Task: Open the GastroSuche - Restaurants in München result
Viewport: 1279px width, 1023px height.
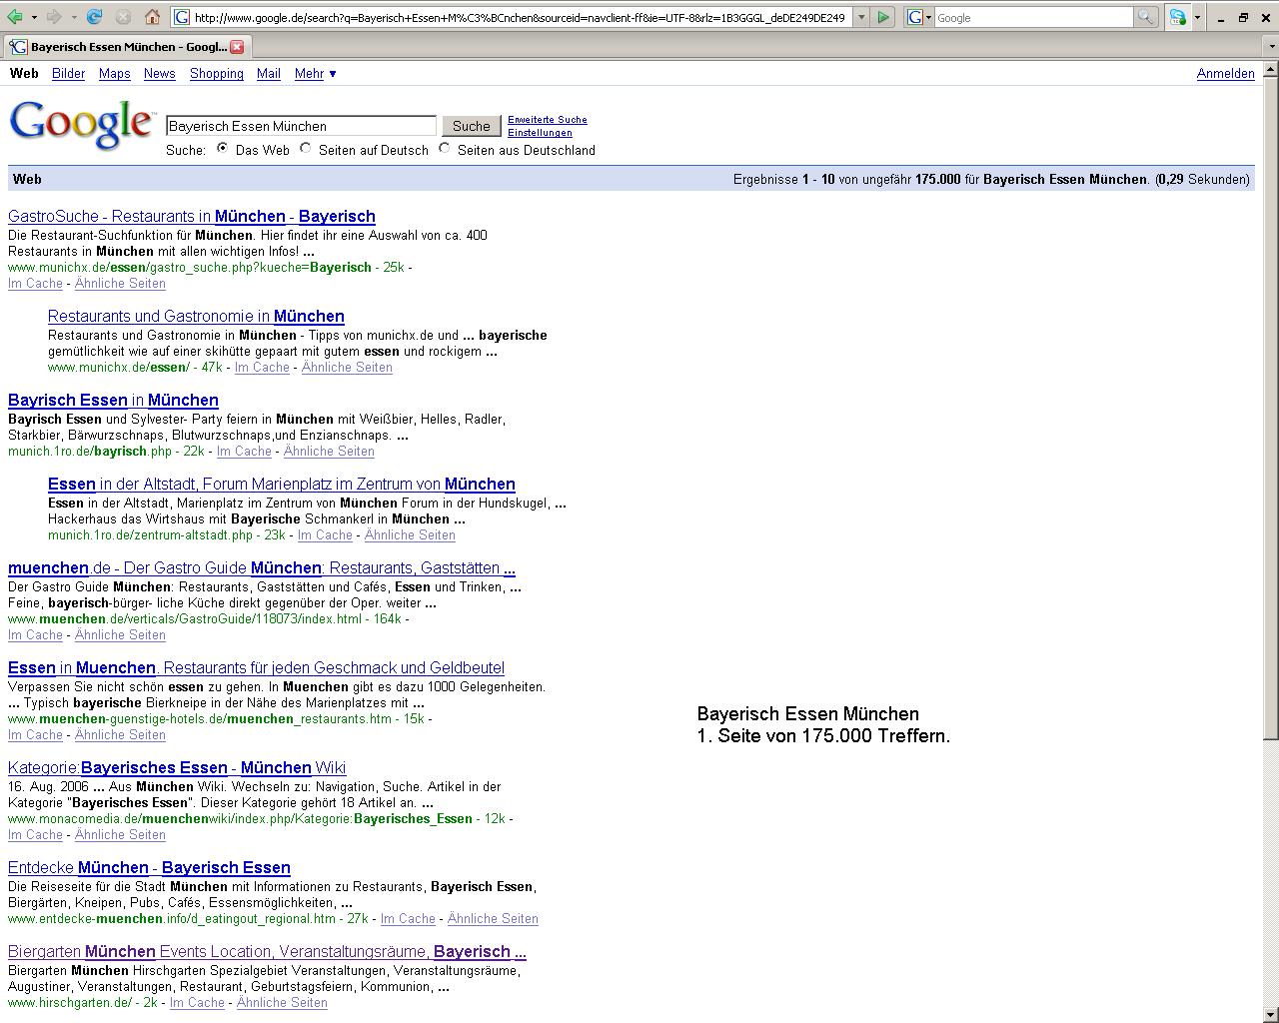Action: coord(192,217)
